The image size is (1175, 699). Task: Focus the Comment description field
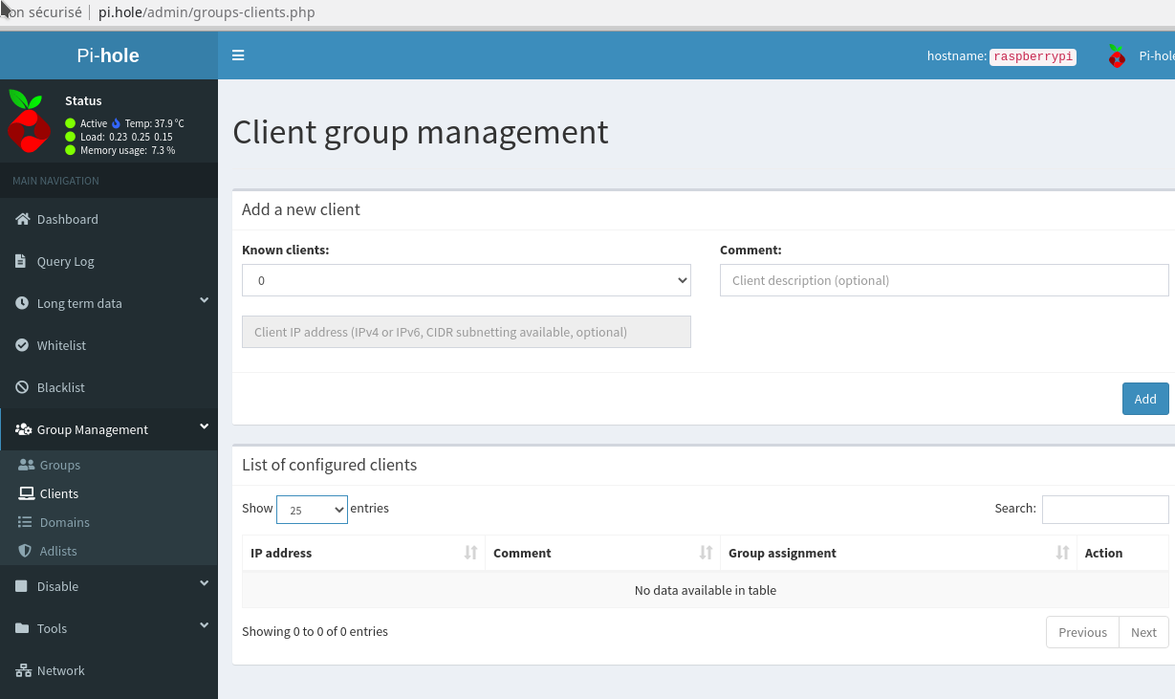click(x=945, y=280)
